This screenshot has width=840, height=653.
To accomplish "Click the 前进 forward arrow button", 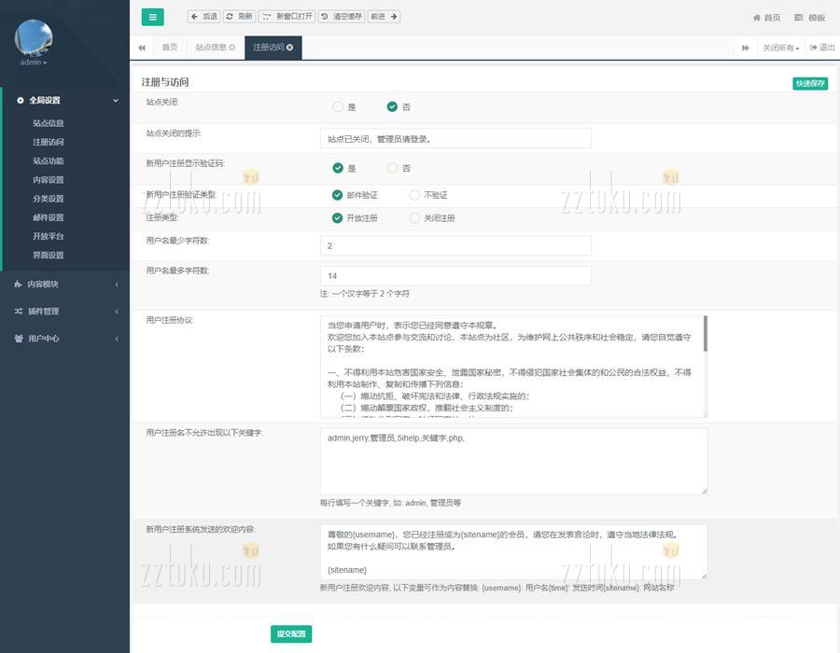I will (x=384, y=17).
